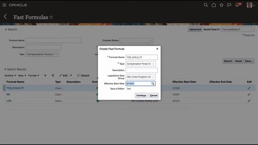Image resolution: width=258 pixels, height=145 pixels.
Task: Open the LOA formula link
Action: click(9, 101)
